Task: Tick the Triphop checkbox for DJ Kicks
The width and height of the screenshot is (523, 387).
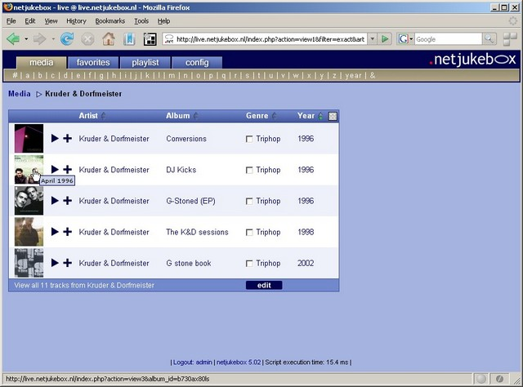Action: click(249, 170)
